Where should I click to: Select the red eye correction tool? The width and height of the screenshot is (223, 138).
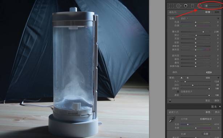coord(186,6)
